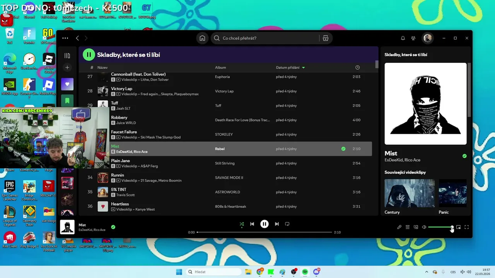Click the Faucet Failure track title
495x278 pixels.
tap(124, 132)
